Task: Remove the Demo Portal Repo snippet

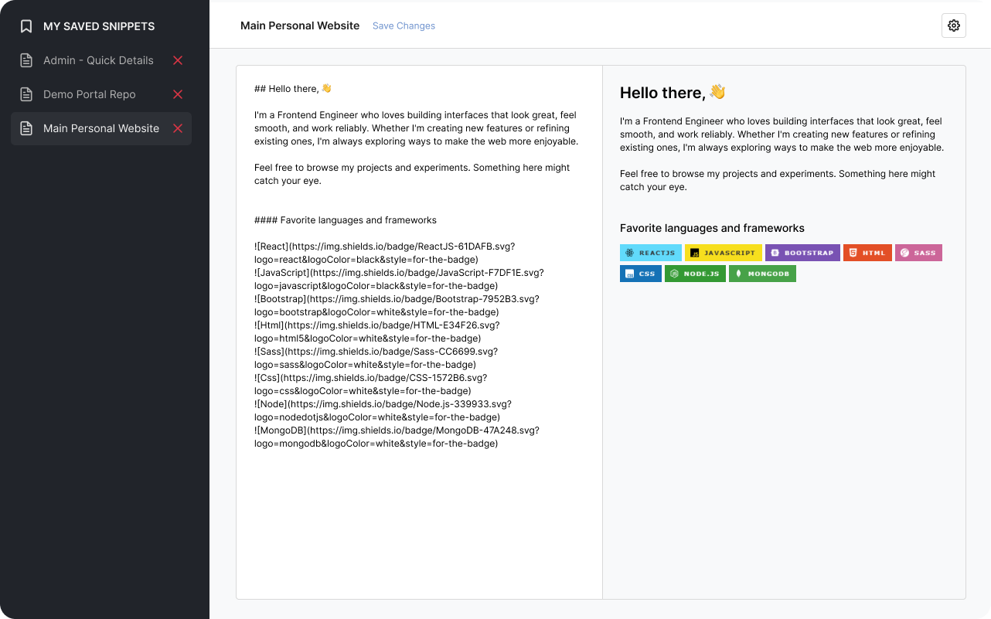Action: (x=178, y=94)
